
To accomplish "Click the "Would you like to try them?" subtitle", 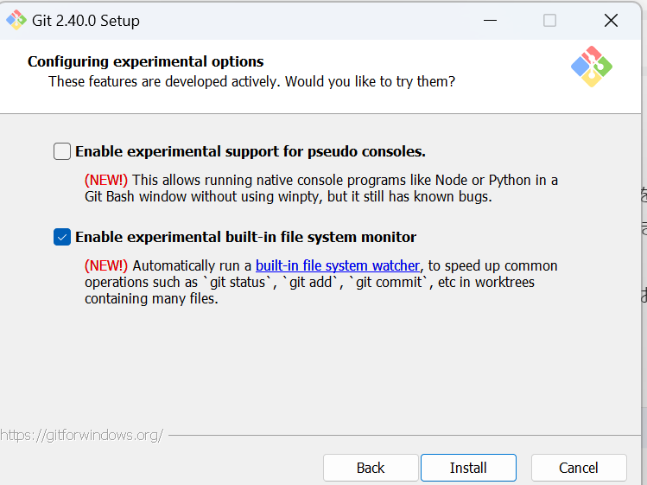I will [x=370, y=81].
